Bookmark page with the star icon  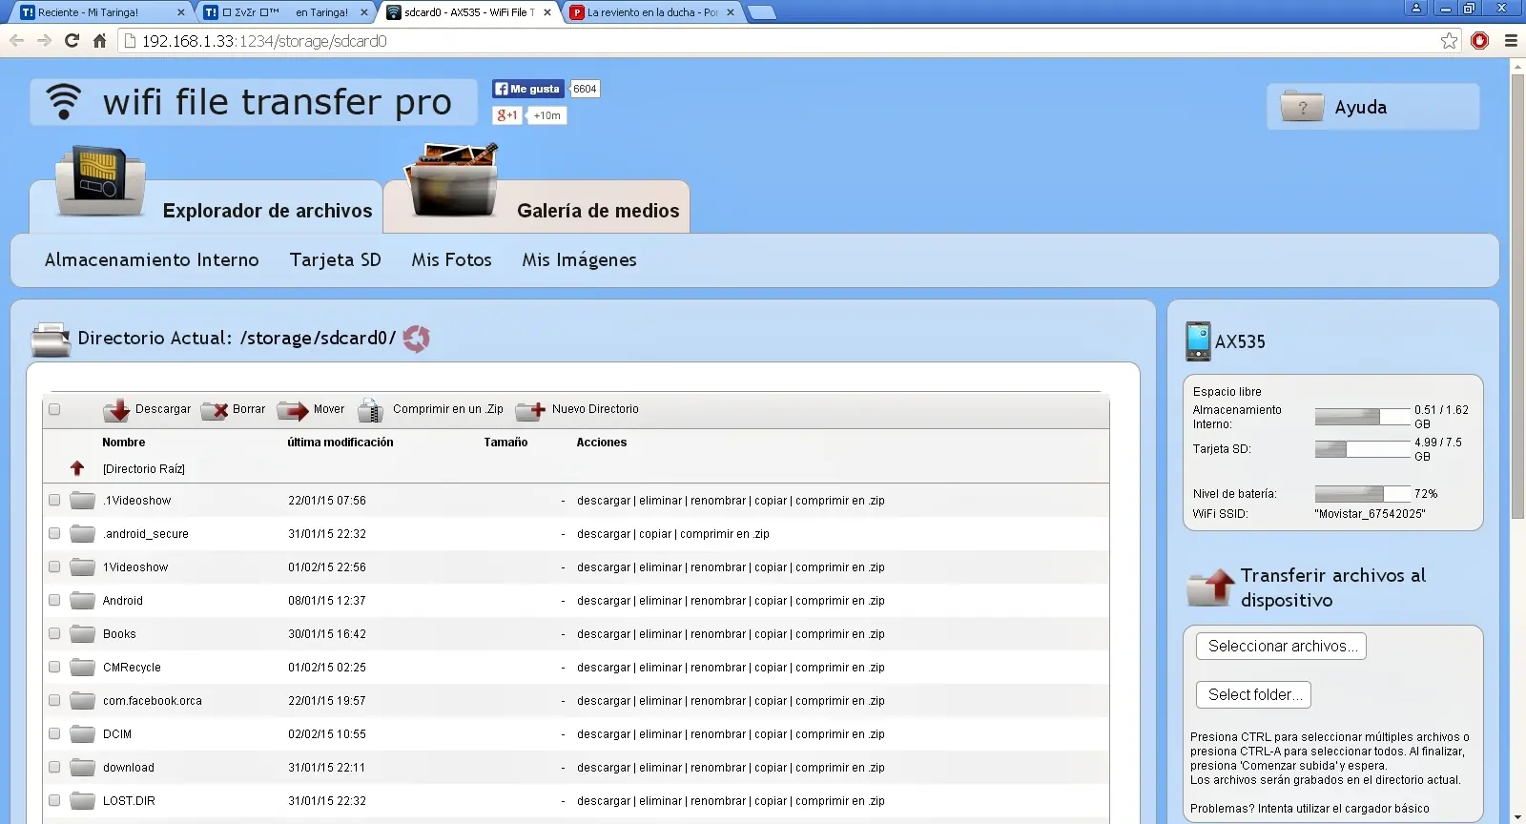1450,40
